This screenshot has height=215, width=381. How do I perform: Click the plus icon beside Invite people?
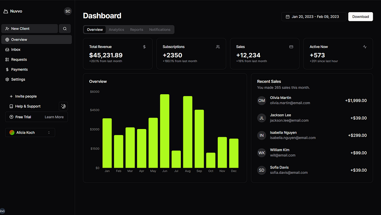point(11,96)
